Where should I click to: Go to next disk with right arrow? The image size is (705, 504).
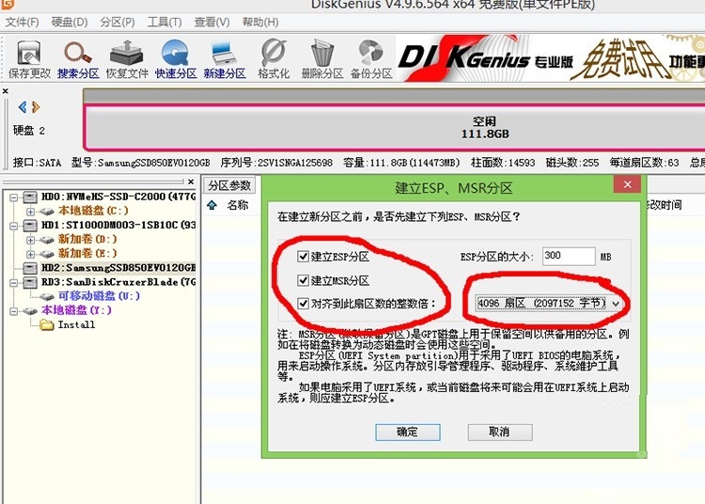click(36, 107)
